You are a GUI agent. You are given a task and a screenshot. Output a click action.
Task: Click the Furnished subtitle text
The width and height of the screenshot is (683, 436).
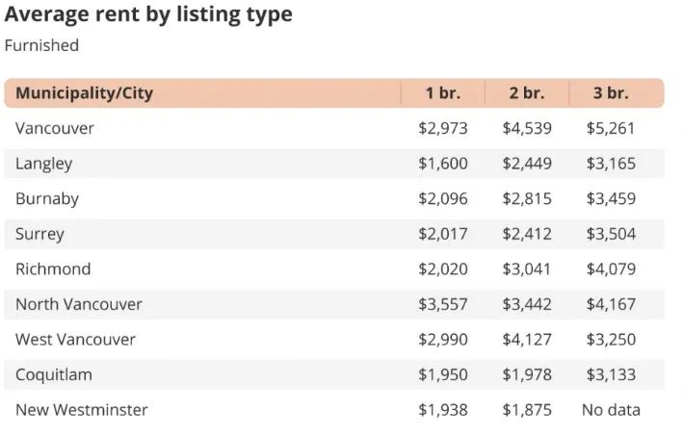coord(41,45)
